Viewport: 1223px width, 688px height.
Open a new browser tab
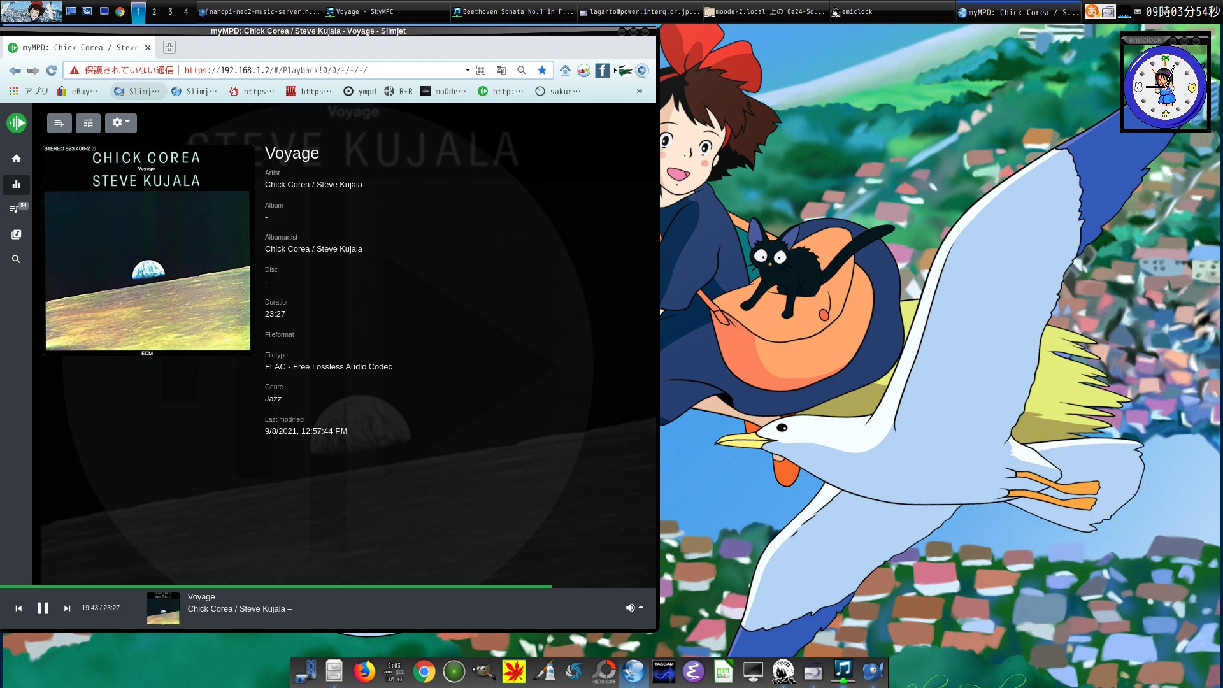(169, 47)
